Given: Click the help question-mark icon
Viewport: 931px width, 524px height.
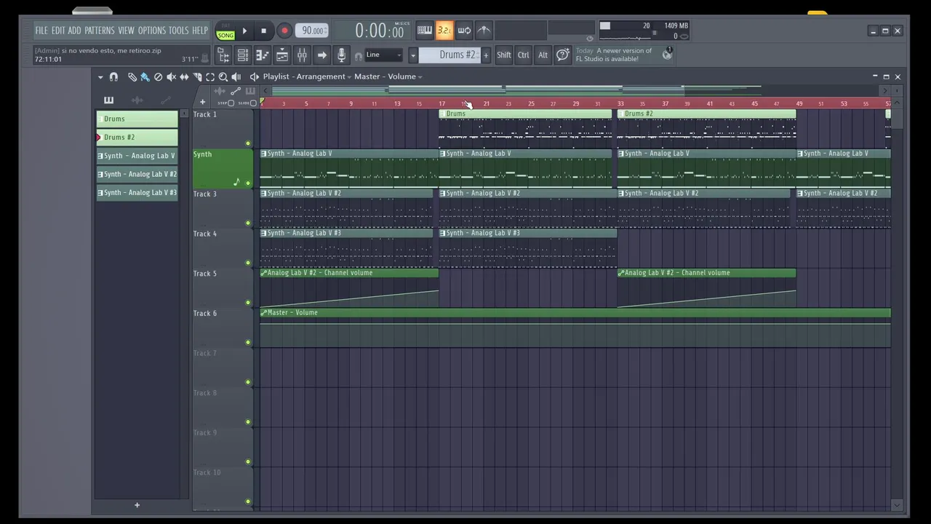Looking at the screenshot, I should click(562, 55).
